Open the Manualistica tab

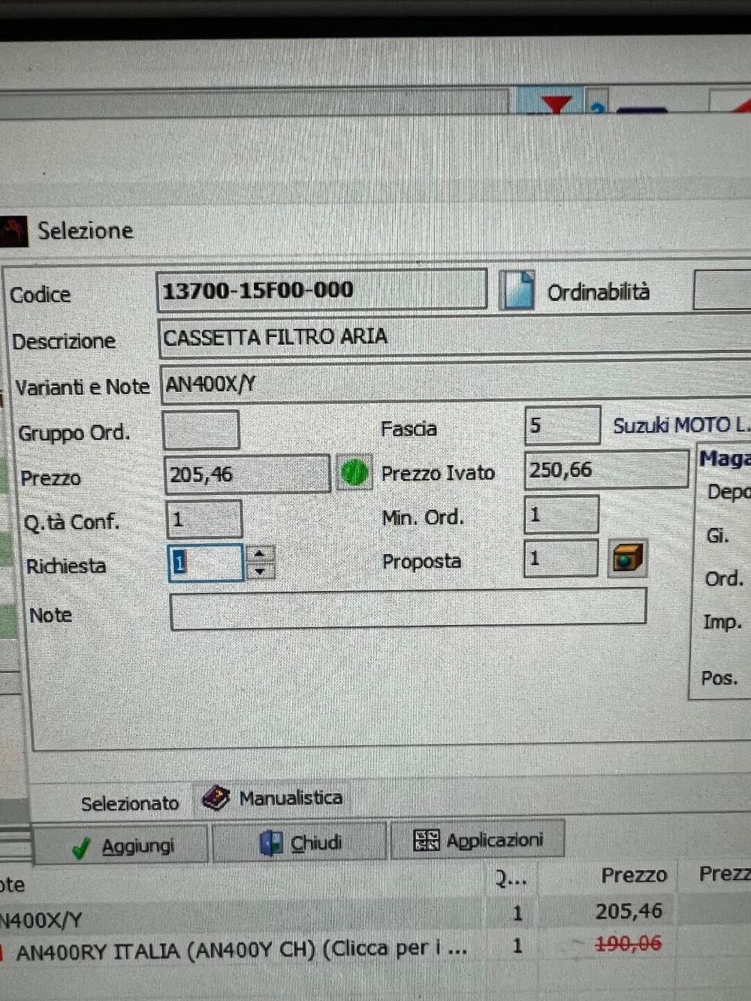pos(290,797)
